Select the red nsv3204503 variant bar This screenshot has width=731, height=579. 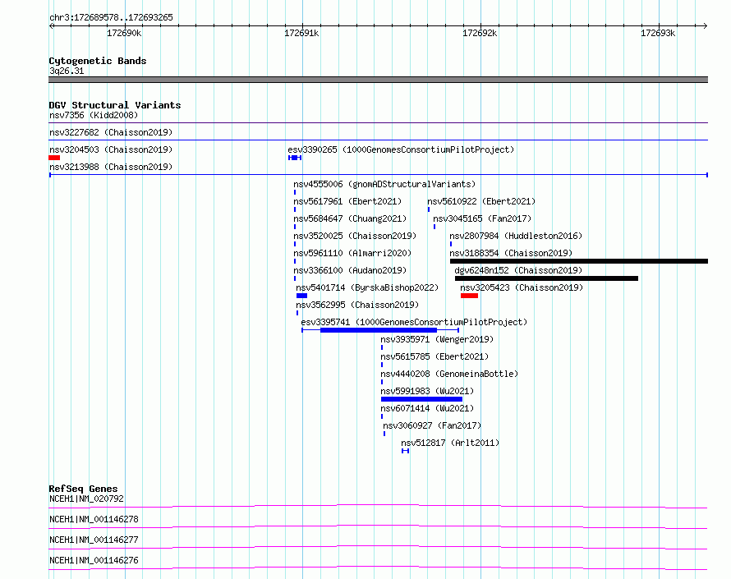pos(54,158)
